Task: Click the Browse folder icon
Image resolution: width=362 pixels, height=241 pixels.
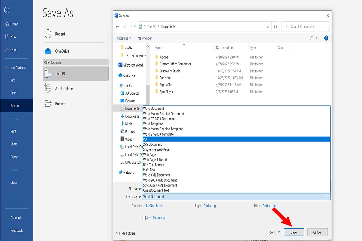Action: (x=48, y=104)
